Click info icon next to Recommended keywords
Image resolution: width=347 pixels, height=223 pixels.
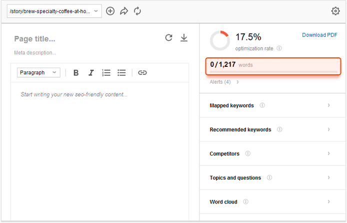click(279, 129)
